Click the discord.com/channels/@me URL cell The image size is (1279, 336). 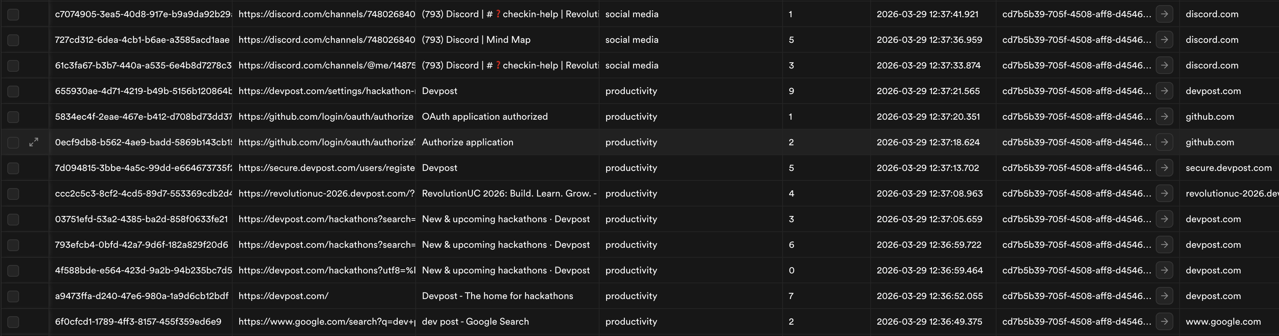(324, 66)
